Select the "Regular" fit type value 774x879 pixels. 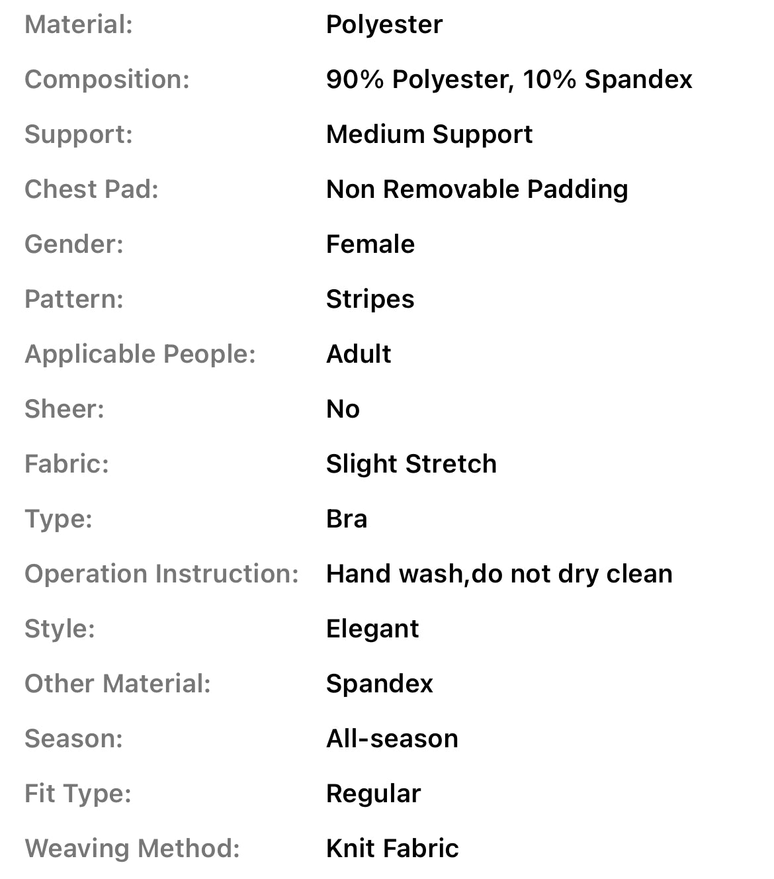[373, 794]
